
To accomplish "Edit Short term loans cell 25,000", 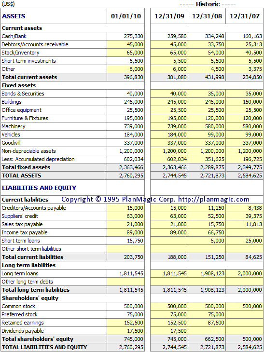I will click(x=245, y=241).
